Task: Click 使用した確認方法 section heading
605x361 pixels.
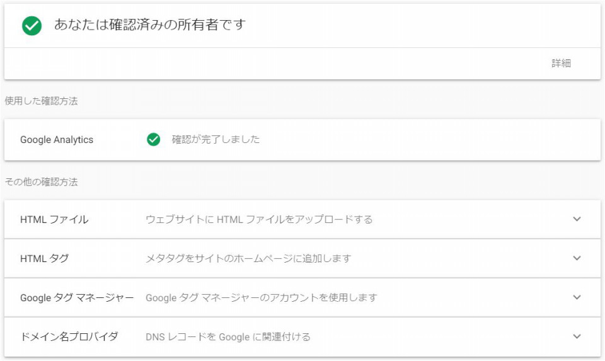Action: coord(42,101)
